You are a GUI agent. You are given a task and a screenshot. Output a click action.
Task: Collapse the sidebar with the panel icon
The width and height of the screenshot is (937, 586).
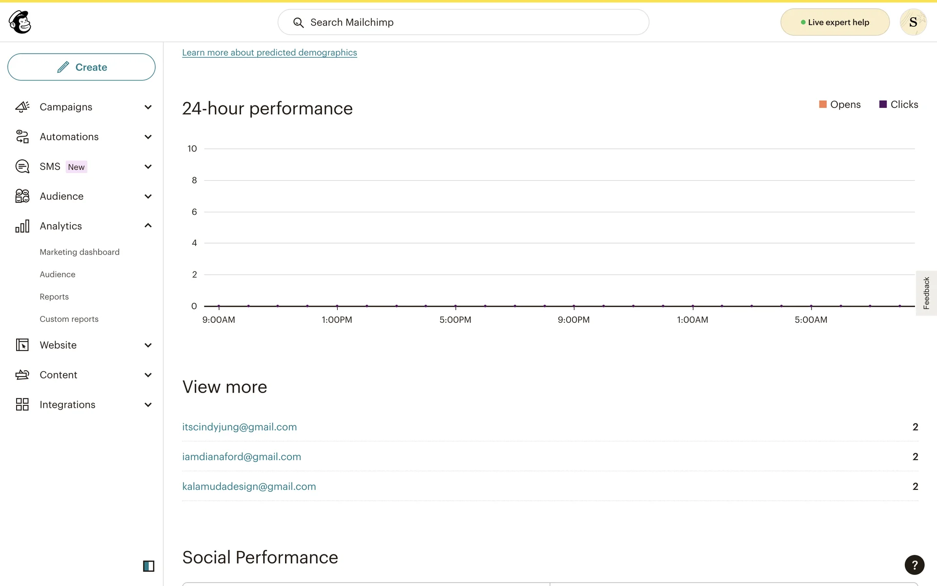point(148,566)
